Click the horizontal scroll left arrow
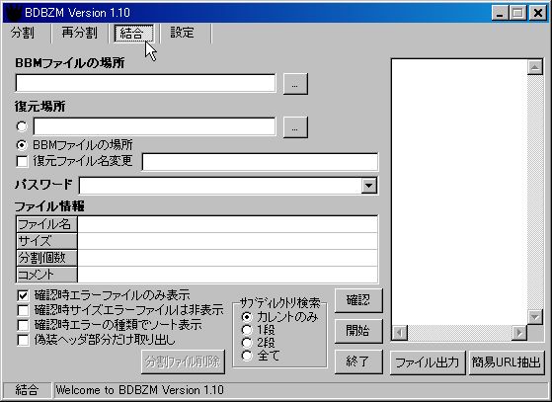Viewport: 552px width, 402px height. pyautogui.click(x=400, y=332)
